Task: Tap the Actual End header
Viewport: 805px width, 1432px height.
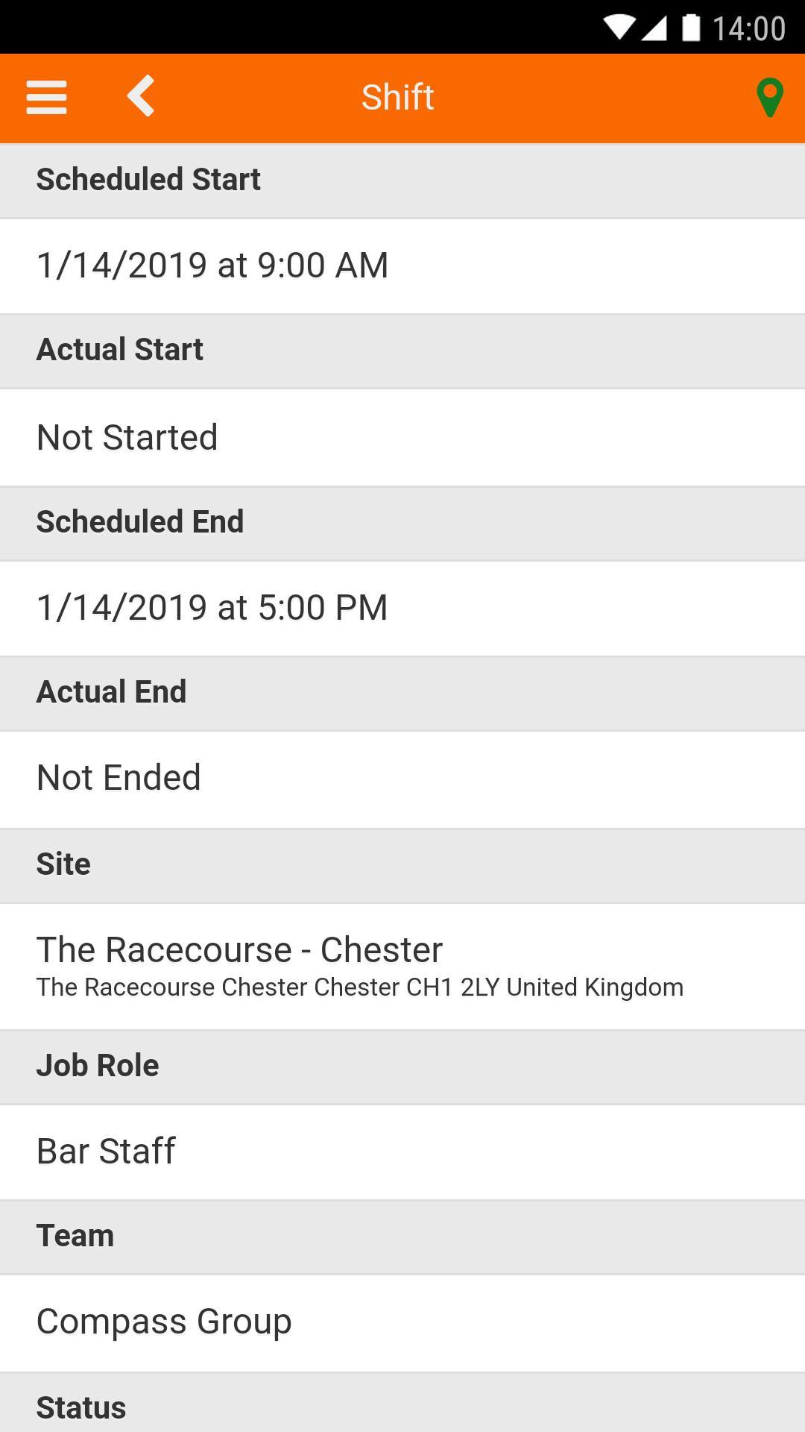Action: click(112, 692)
